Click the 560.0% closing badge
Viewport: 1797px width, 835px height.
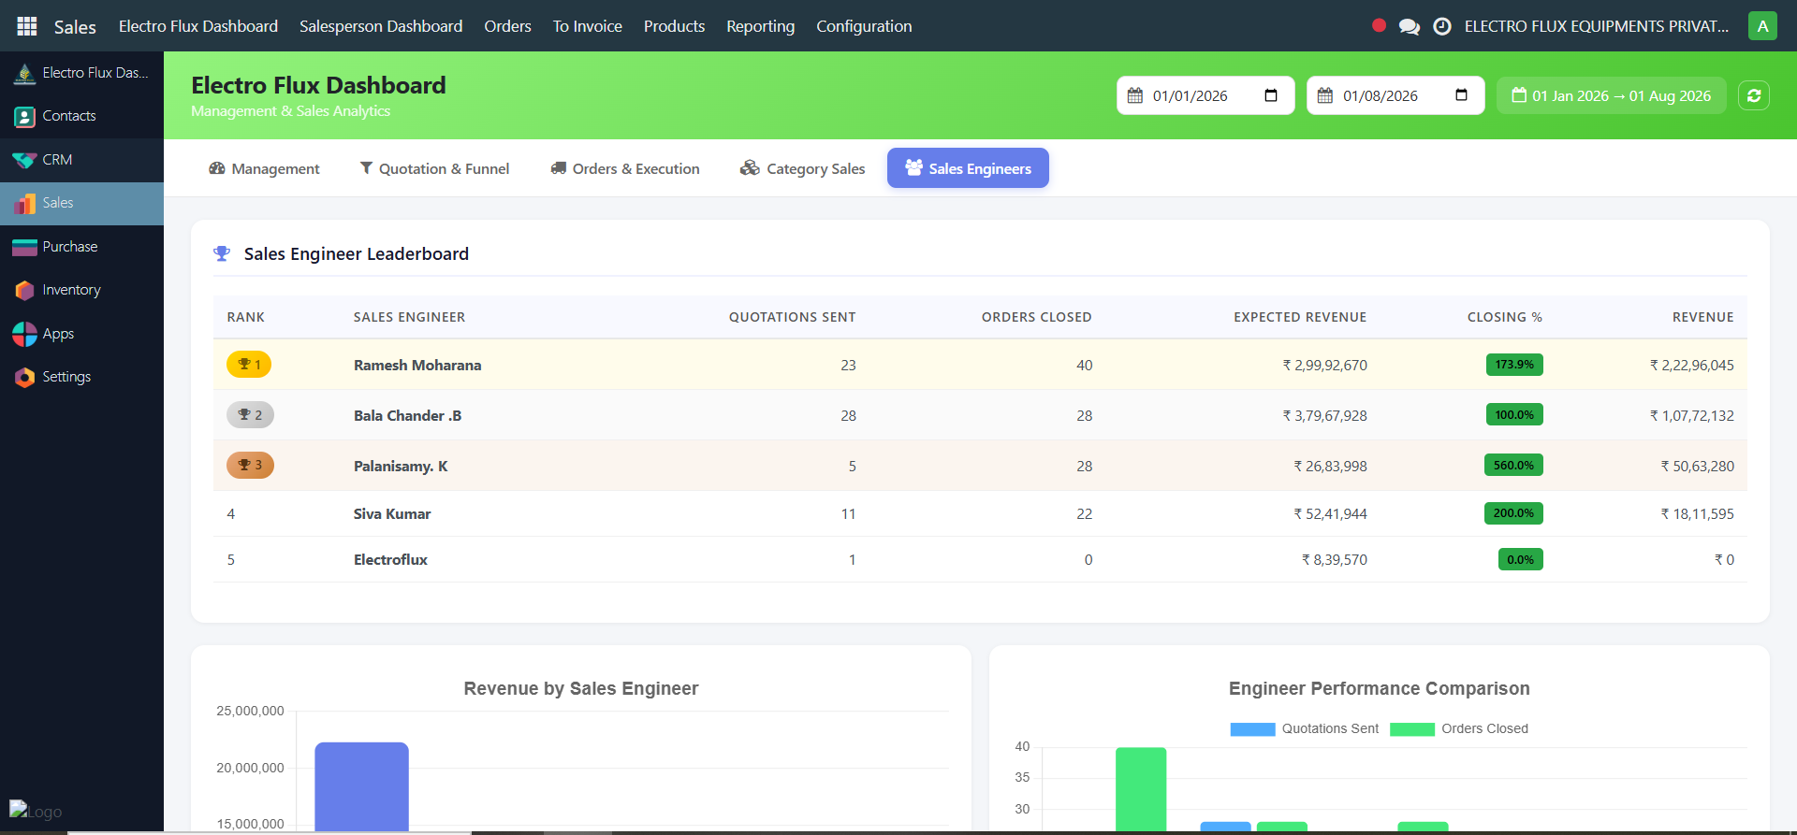tap(1513, 465)
